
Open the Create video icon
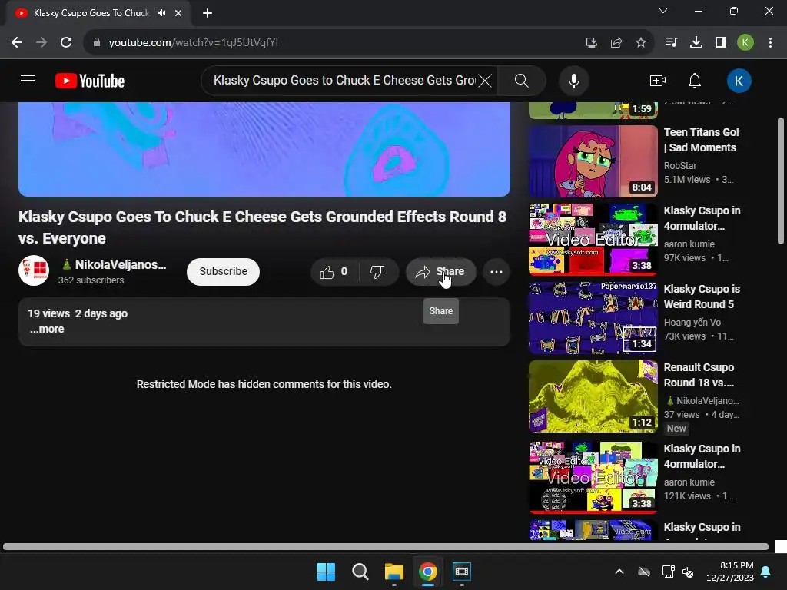(658, 81)
